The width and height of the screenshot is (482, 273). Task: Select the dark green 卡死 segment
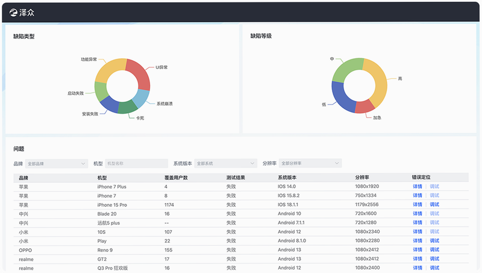tap(128, 107)
